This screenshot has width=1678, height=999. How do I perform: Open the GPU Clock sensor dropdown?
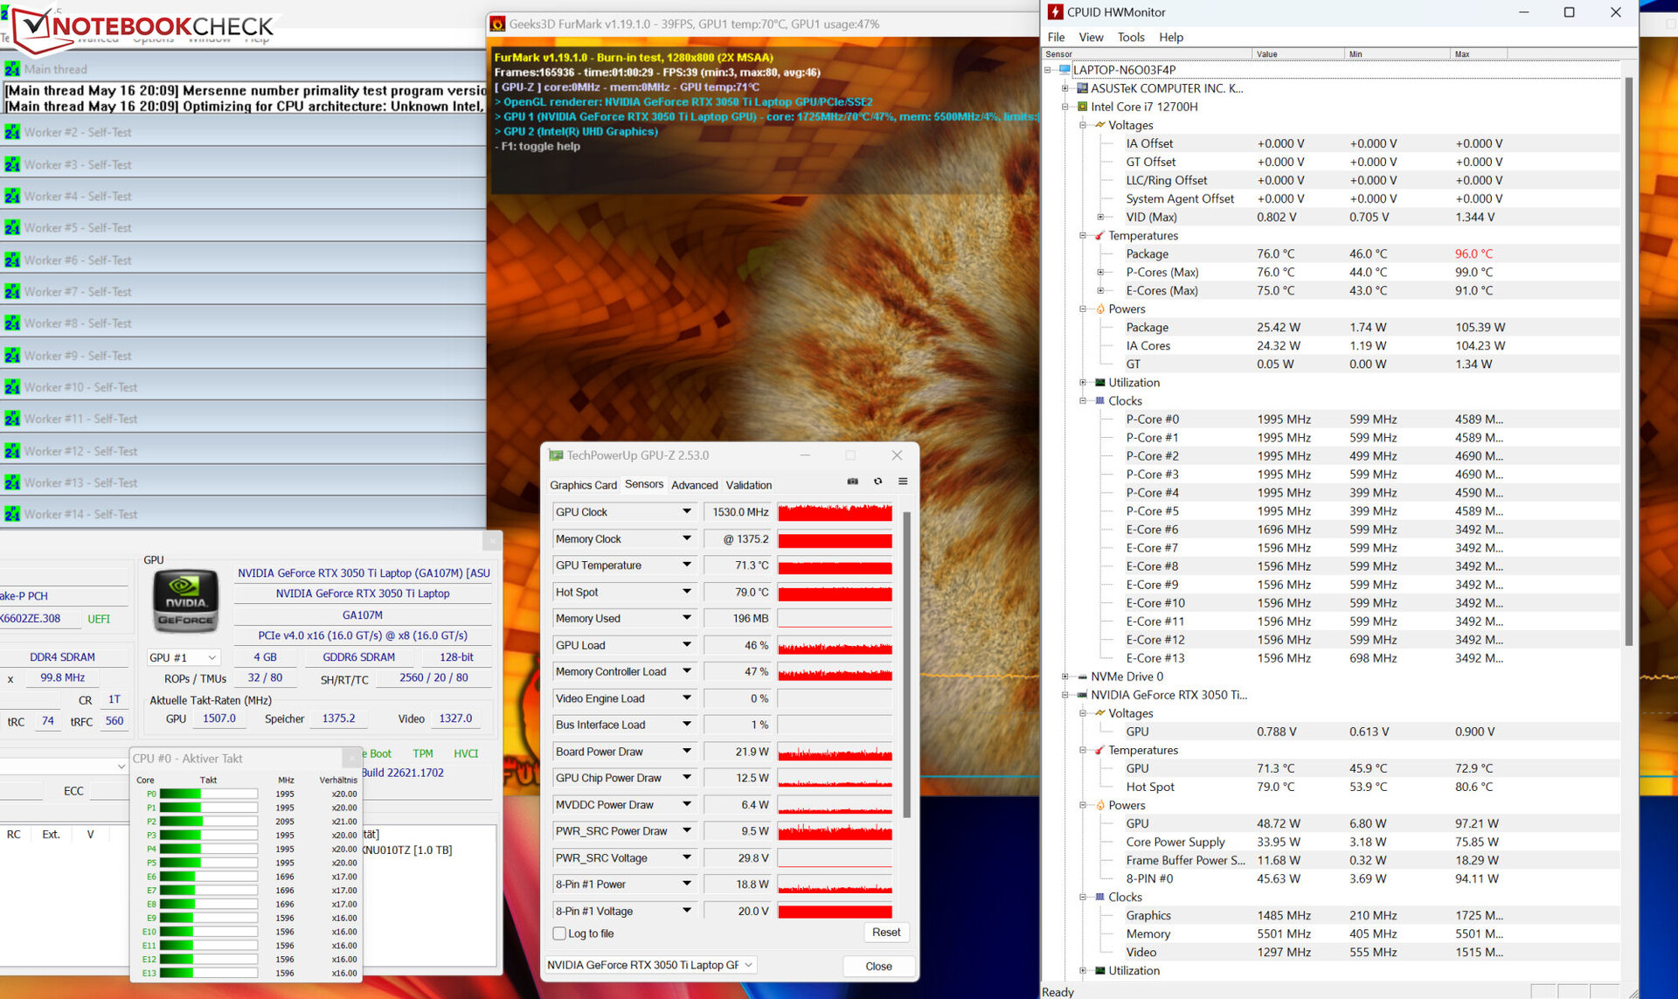(x=687, y=512)
